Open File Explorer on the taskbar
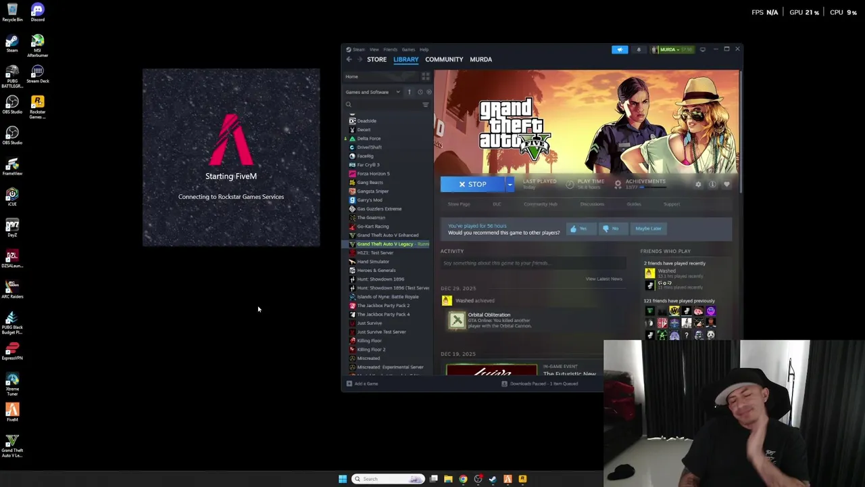The height and width of the screenshot is (487, 865). coord(448,479)
